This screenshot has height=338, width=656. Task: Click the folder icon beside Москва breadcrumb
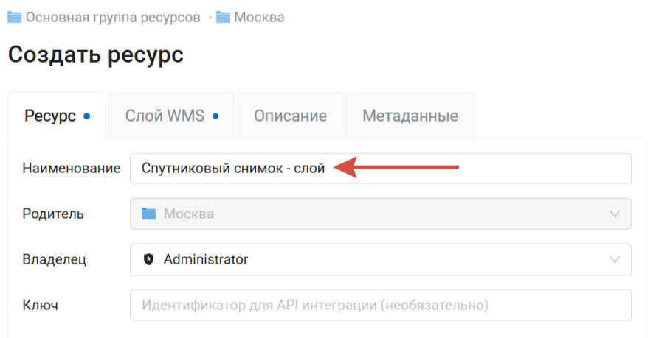tap(224, 17)
